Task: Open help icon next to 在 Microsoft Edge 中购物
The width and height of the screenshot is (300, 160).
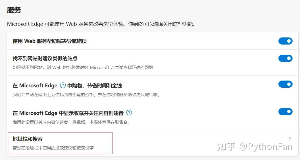Action: (x=63, y=85)
